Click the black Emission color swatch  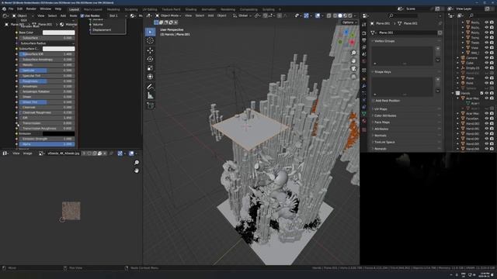click(59, 134)
